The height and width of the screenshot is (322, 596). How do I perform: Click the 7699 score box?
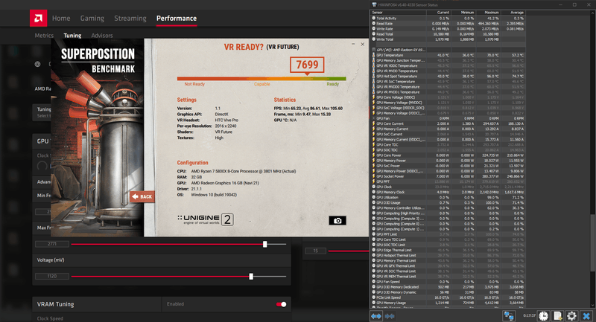pos(307,65)
